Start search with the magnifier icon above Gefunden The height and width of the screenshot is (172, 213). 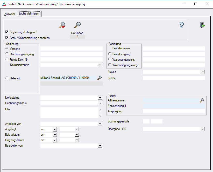click(77, 25)
